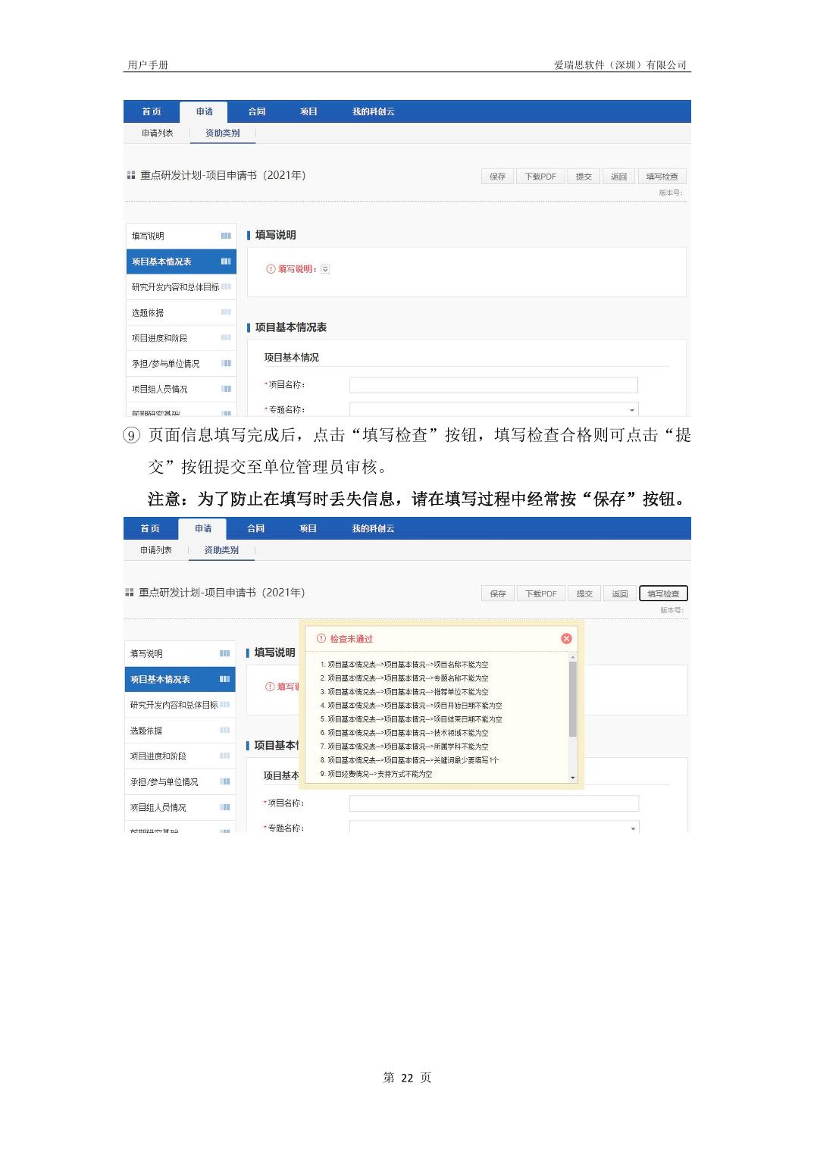The height and width of the screenshot is (1152, 814).
Task: Click the red alert icon before 填写说明 in upper screenshot
Action: [x=271, y=269]
